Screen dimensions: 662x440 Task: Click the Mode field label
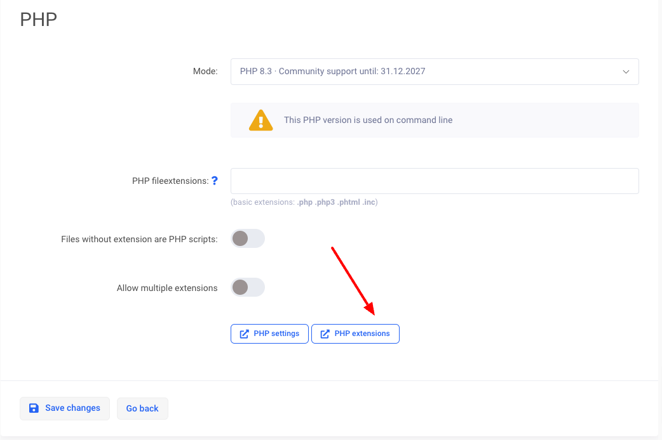(x=205, y=72)
